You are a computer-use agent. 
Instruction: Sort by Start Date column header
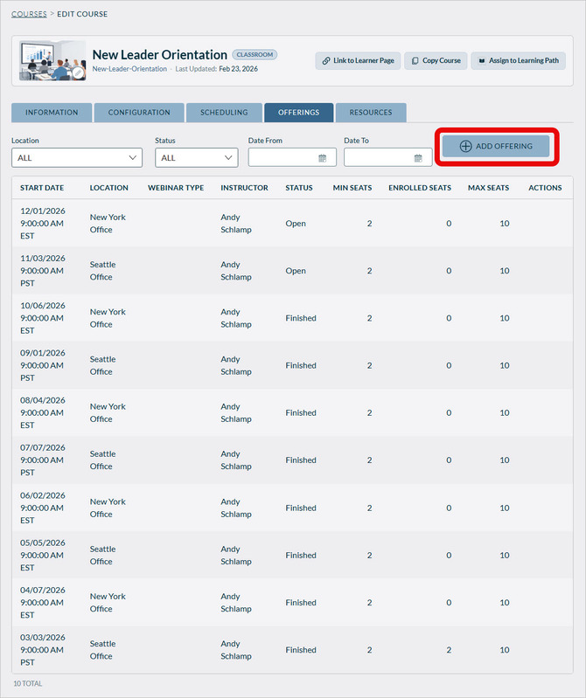click(42, 188)
